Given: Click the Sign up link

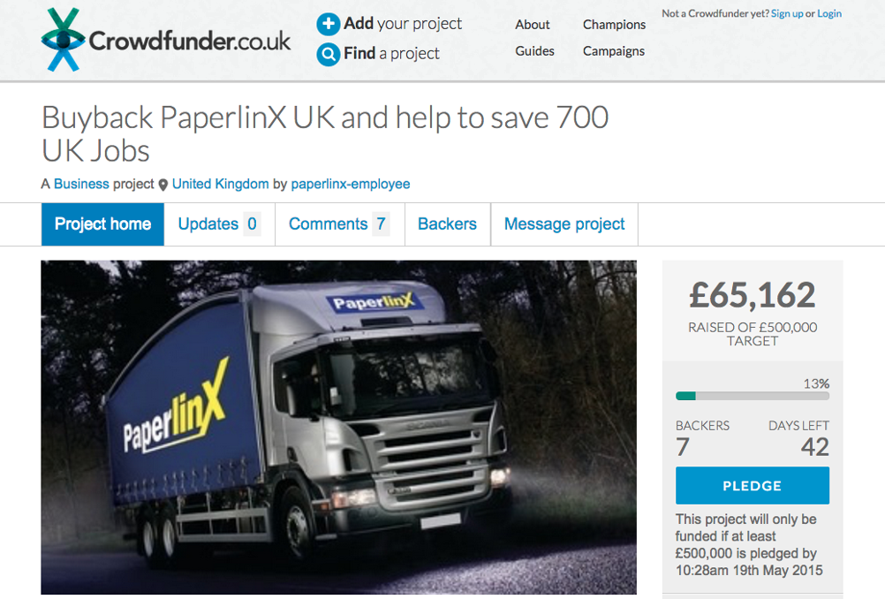Looking at the screenshot, I should pyautogui.click(x=787, y=13).
